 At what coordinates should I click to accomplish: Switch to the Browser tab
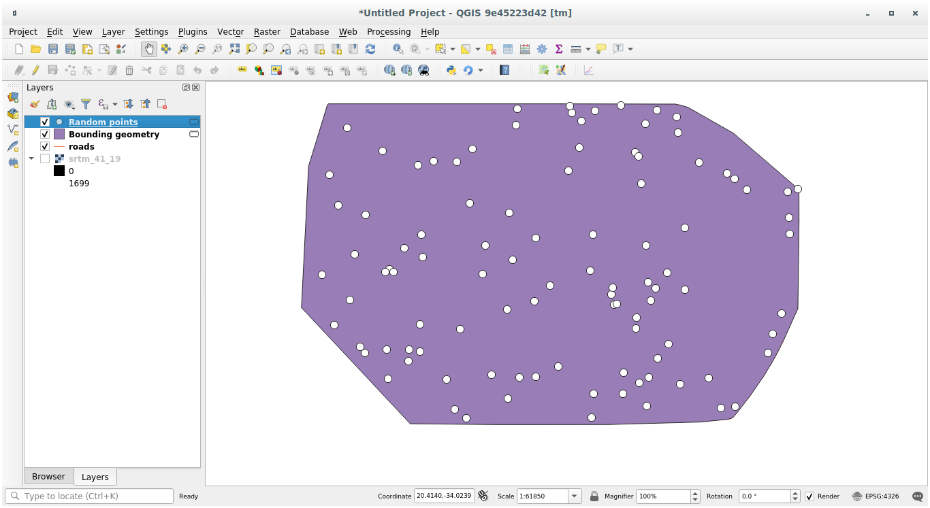48,477
